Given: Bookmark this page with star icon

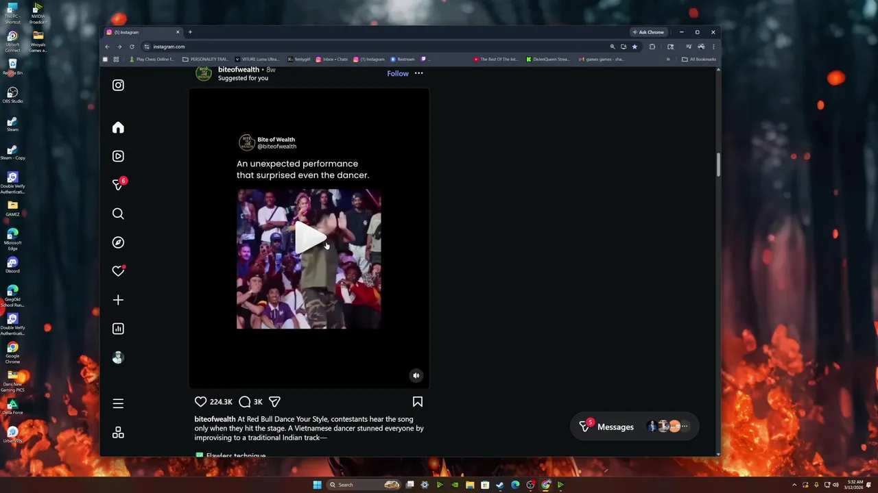Looking at the screenshot, I should tap(634, 47).
